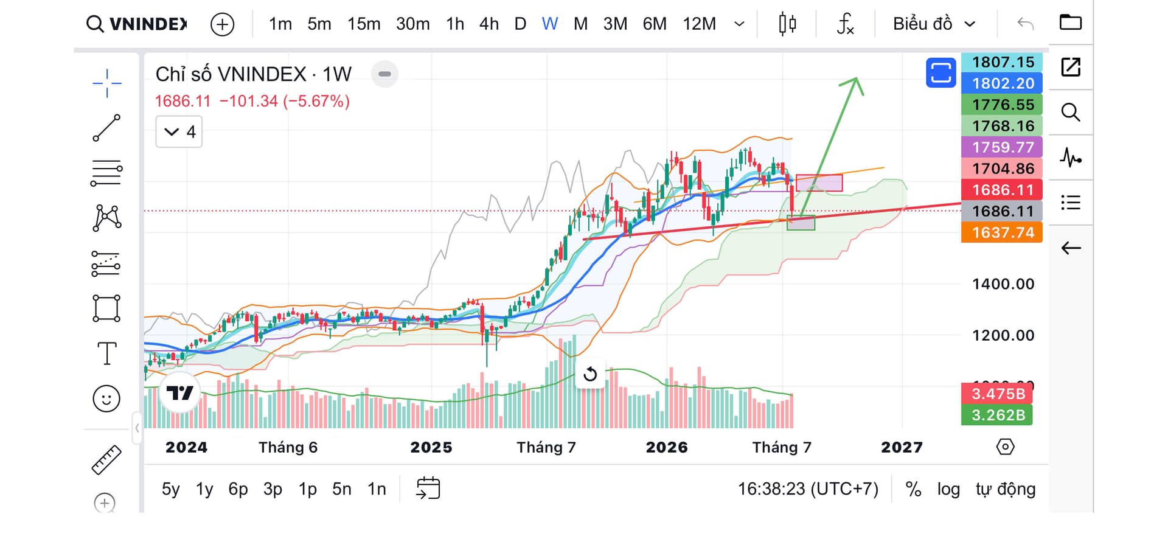
Task: Click the left arrow in the right sidebar
Action: pyautogui.click(x=1071, y=248)
